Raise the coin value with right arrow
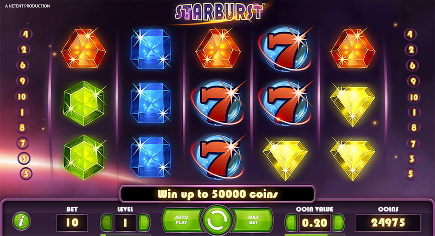The height and width of the screenshot is (236, 435). pyautogui.click(x=338, y=223)
